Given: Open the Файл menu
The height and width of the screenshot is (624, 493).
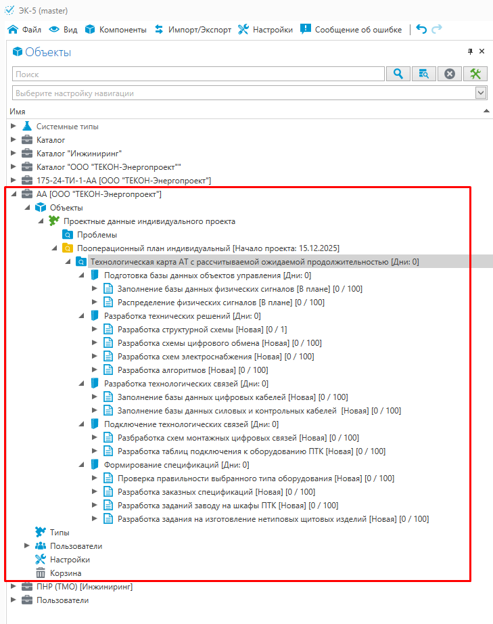Looking at the screenshot, I should pyautogui.click(x=24, y=30).
